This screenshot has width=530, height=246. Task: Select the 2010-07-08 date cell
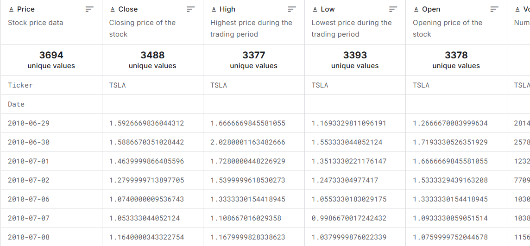click(51, 237)
